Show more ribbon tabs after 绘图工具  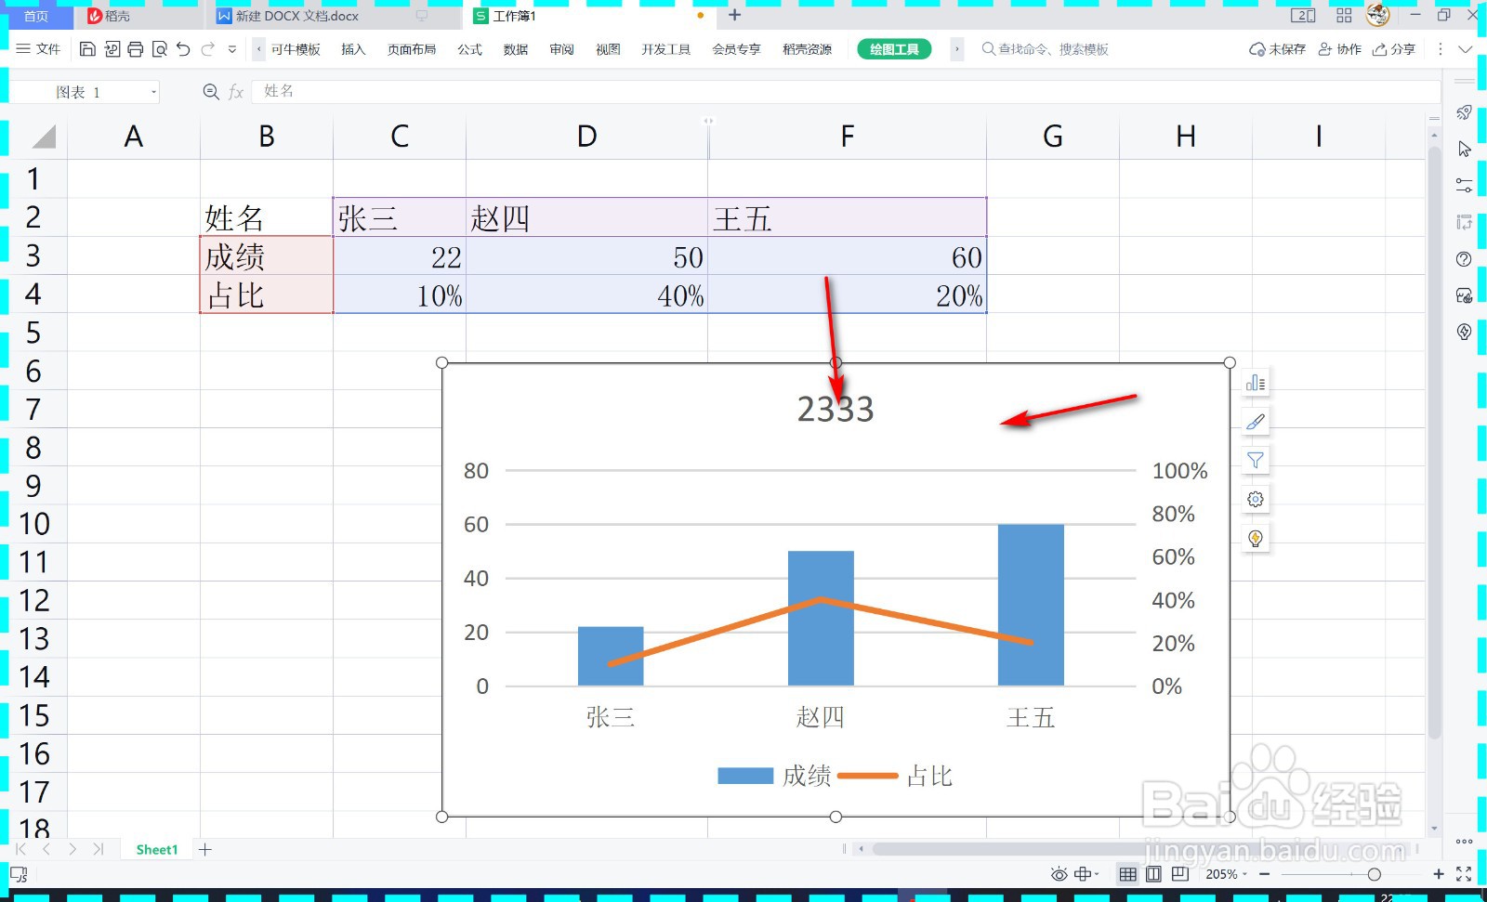tap(957, 49)
